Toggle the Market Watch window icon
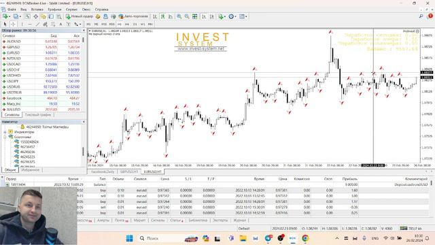The width and height of the screenshot is (435, 245). tap(28, 16)
